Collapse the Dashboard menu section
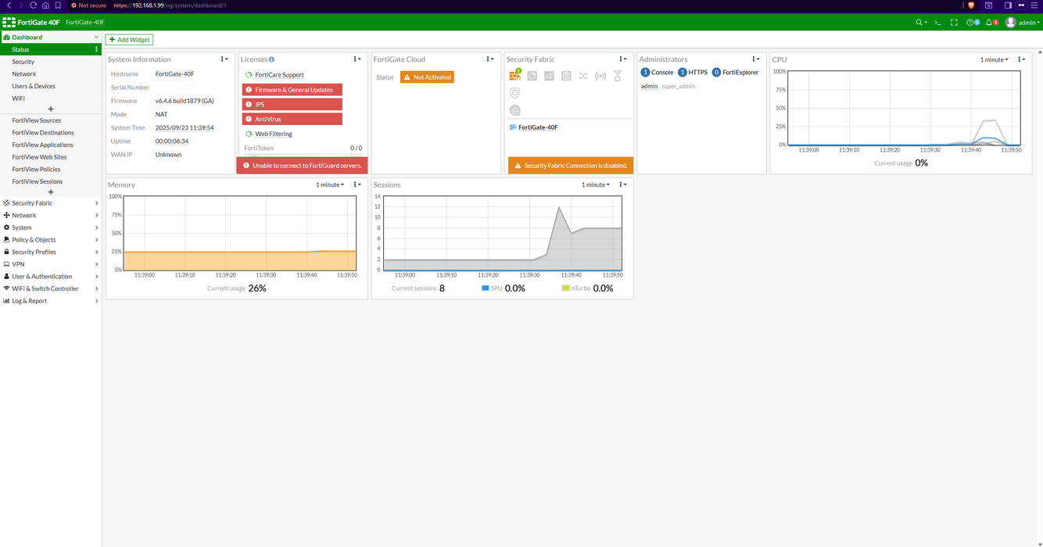 (x=51, y=37)
